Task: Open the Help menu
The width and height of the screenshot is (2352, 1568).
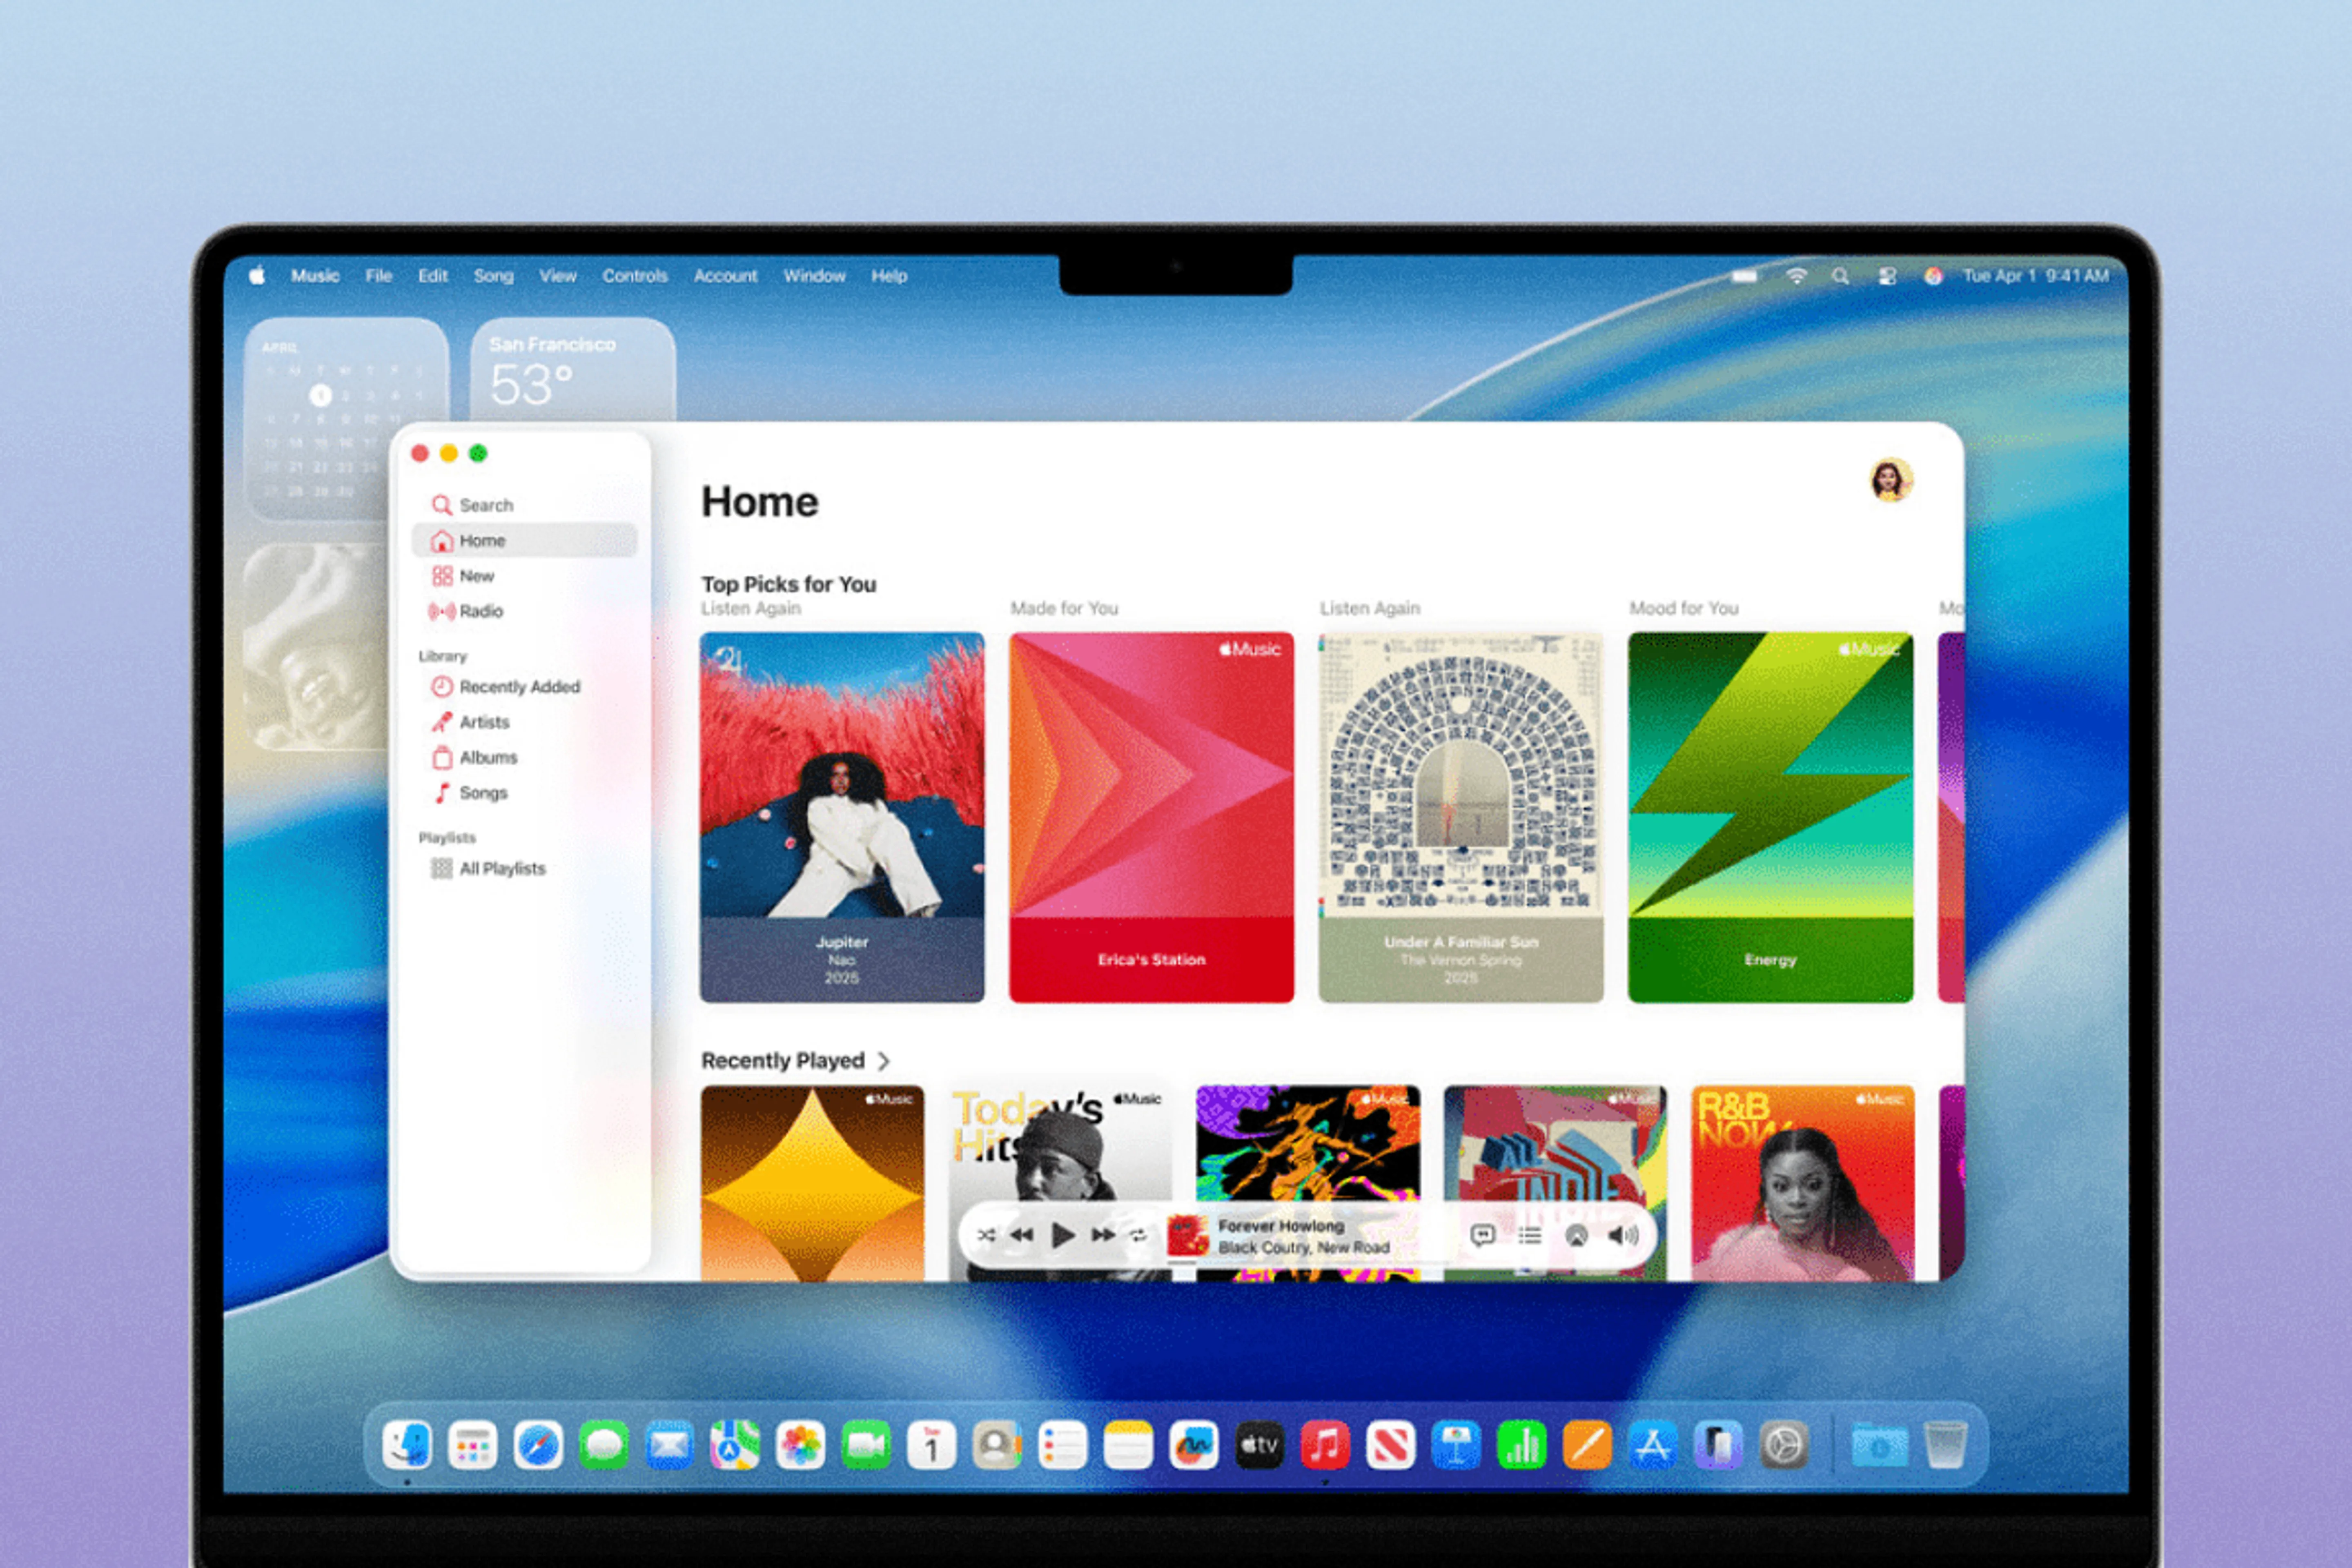Action: (889, 276)
